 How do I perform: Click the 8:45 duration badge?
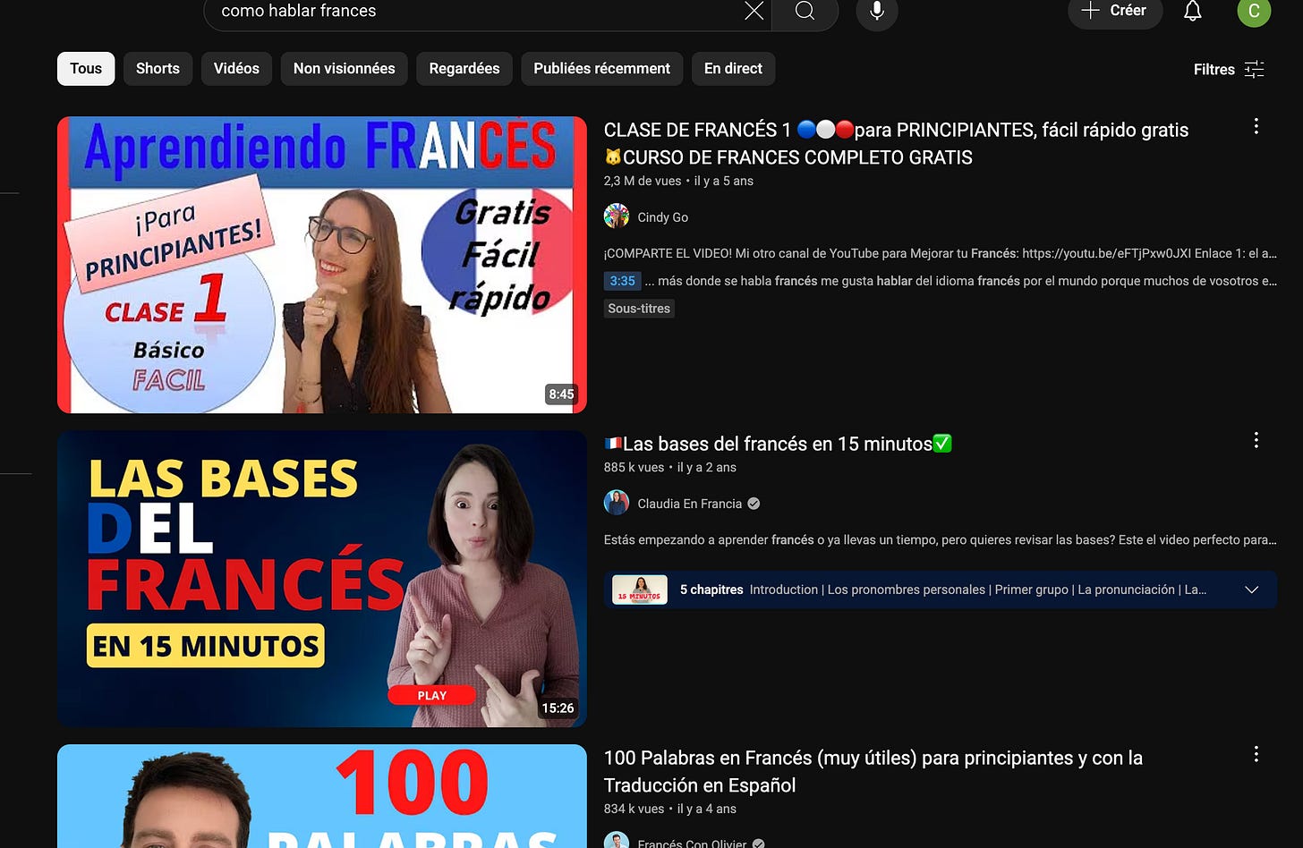pyautogui.click(x=561, y=394)
